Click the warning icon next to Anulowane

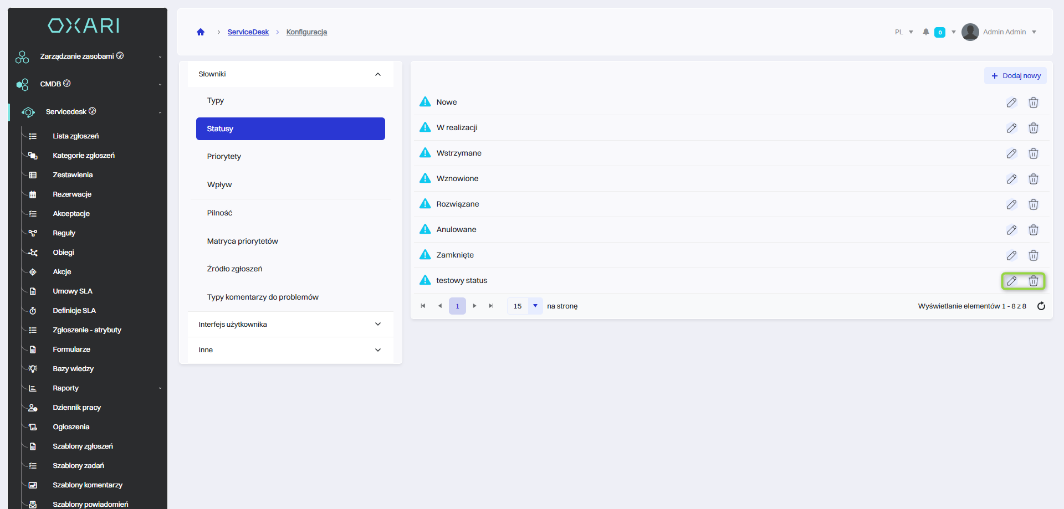tap(425, 229)
